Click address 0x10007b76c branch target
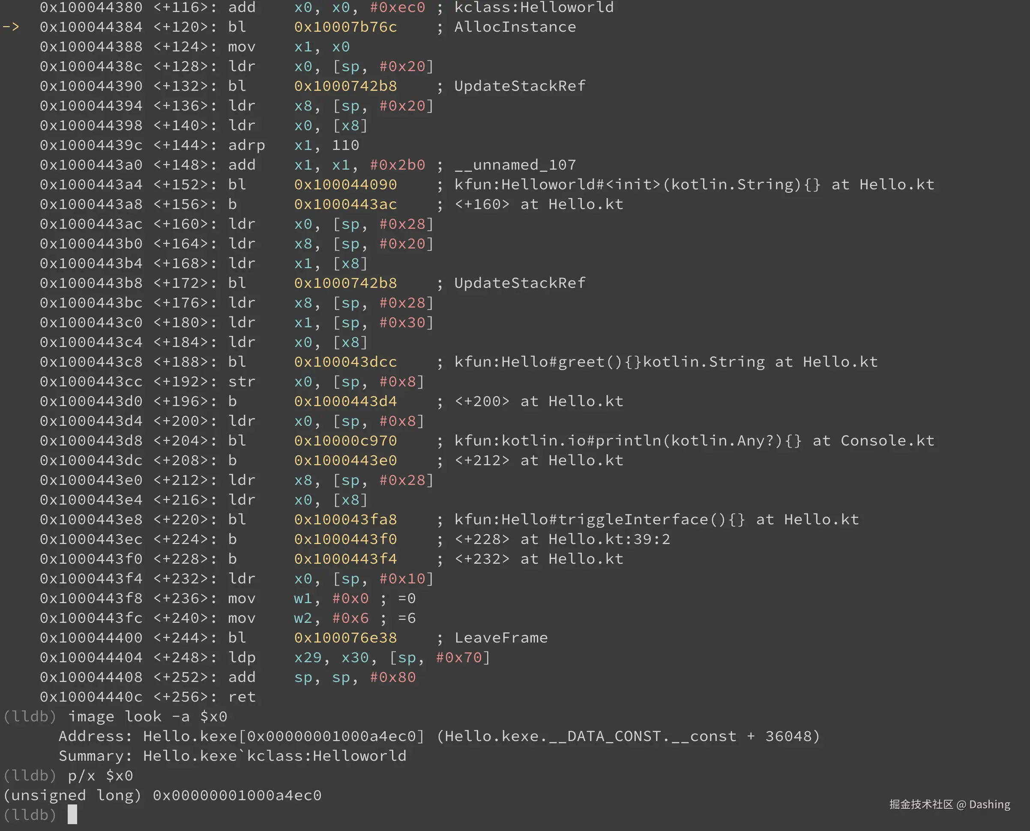 tap(345, 27)
